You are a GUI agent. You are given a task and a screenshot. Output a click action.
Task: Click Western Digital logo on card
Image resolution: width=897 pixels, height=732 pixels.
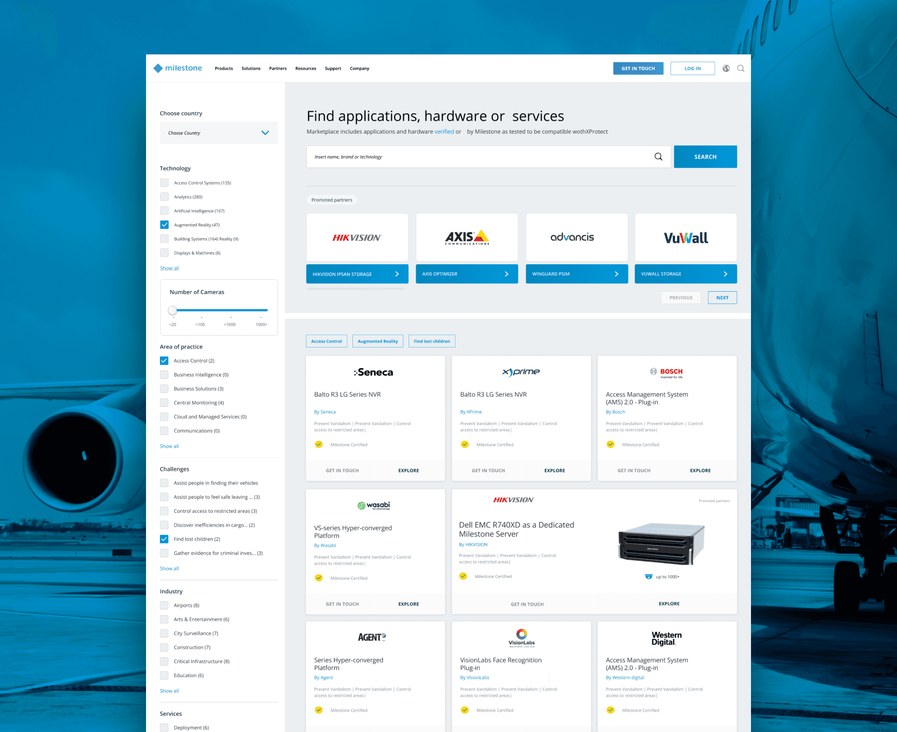pyautogui.click(x=666, y=638)
